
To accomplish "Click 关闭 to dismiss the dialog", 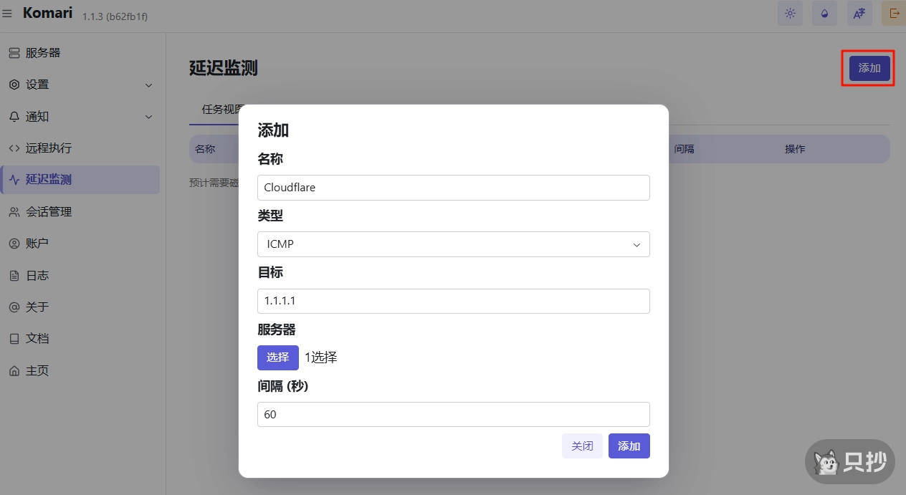I will click(x=582, y=446).
